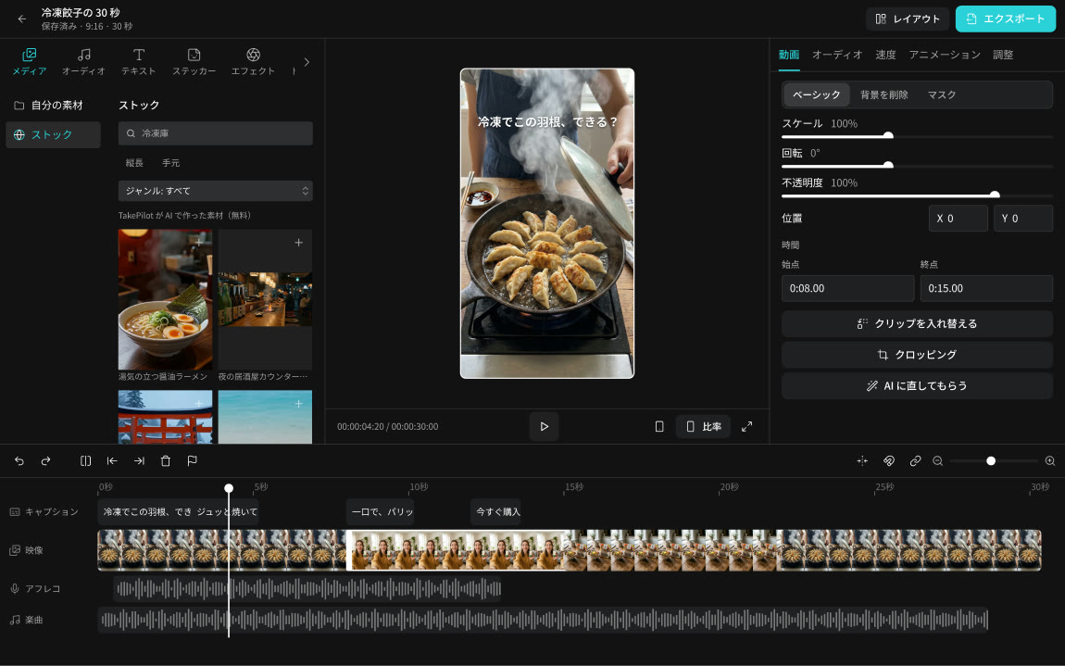Screen dimensions: 1065x666
Task: Click クリップを入れ替える button
Action: [917, 323]
